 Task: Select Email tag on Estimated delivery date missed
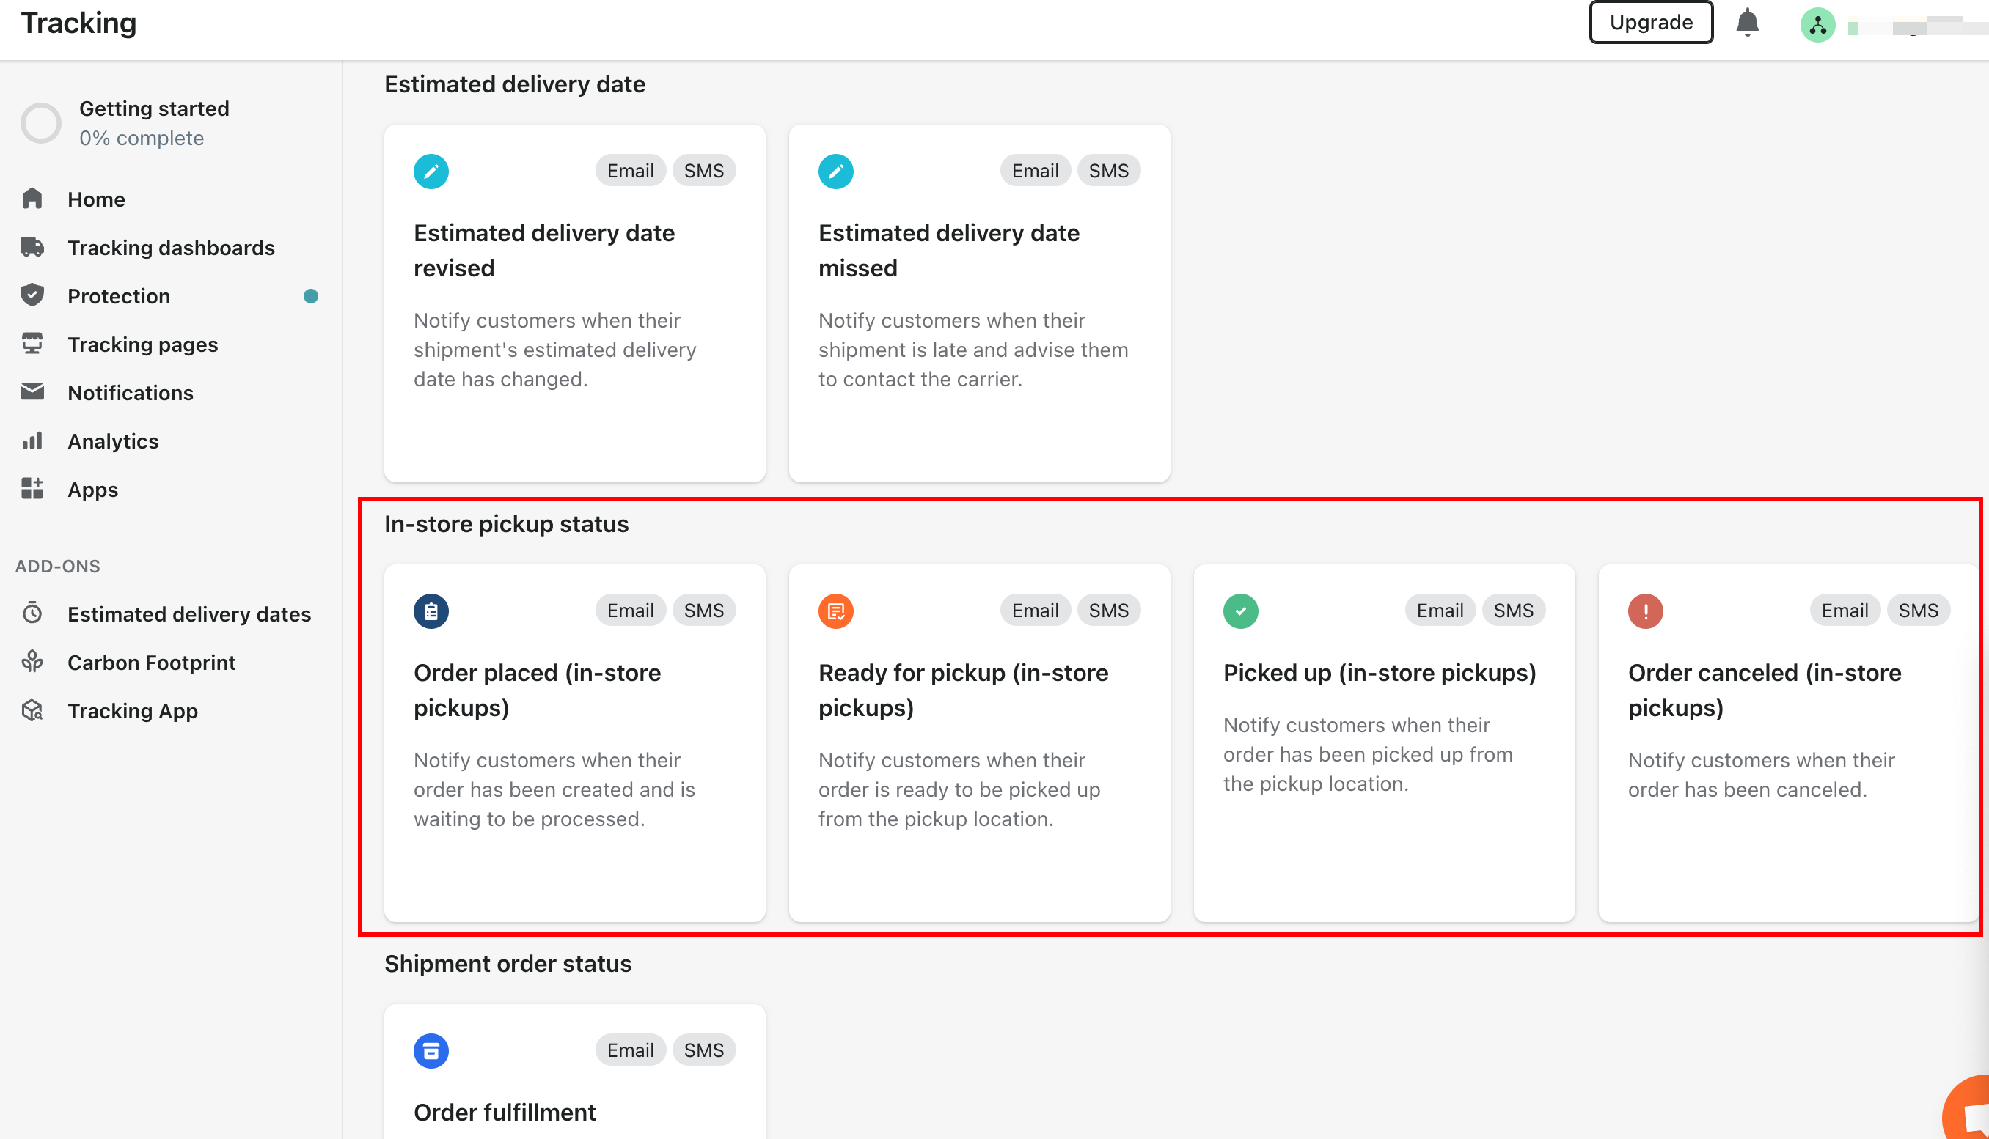[1034, 171]
